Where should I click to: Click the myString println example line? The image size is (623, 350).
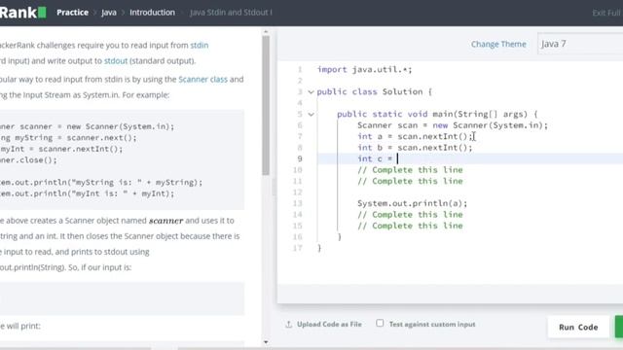click(x=101, y=183)
